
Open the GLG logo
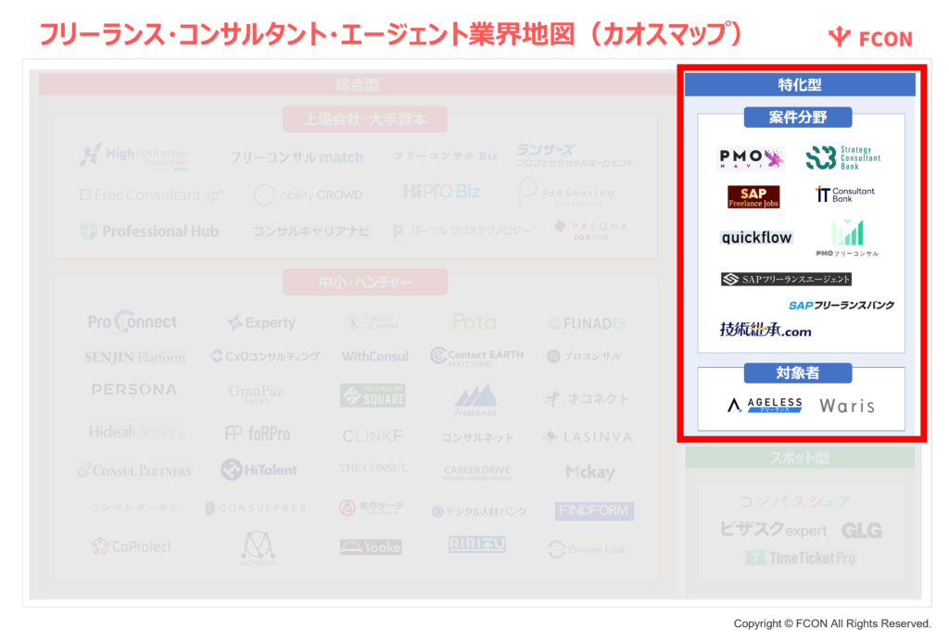coord(861,531)
